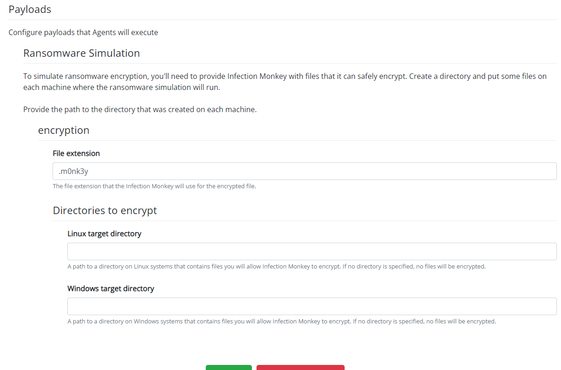Screen dimensions: 561x370
Task: Click the "Linux target directory" field label
Action: pyautogui.click(x=104, y=233)
